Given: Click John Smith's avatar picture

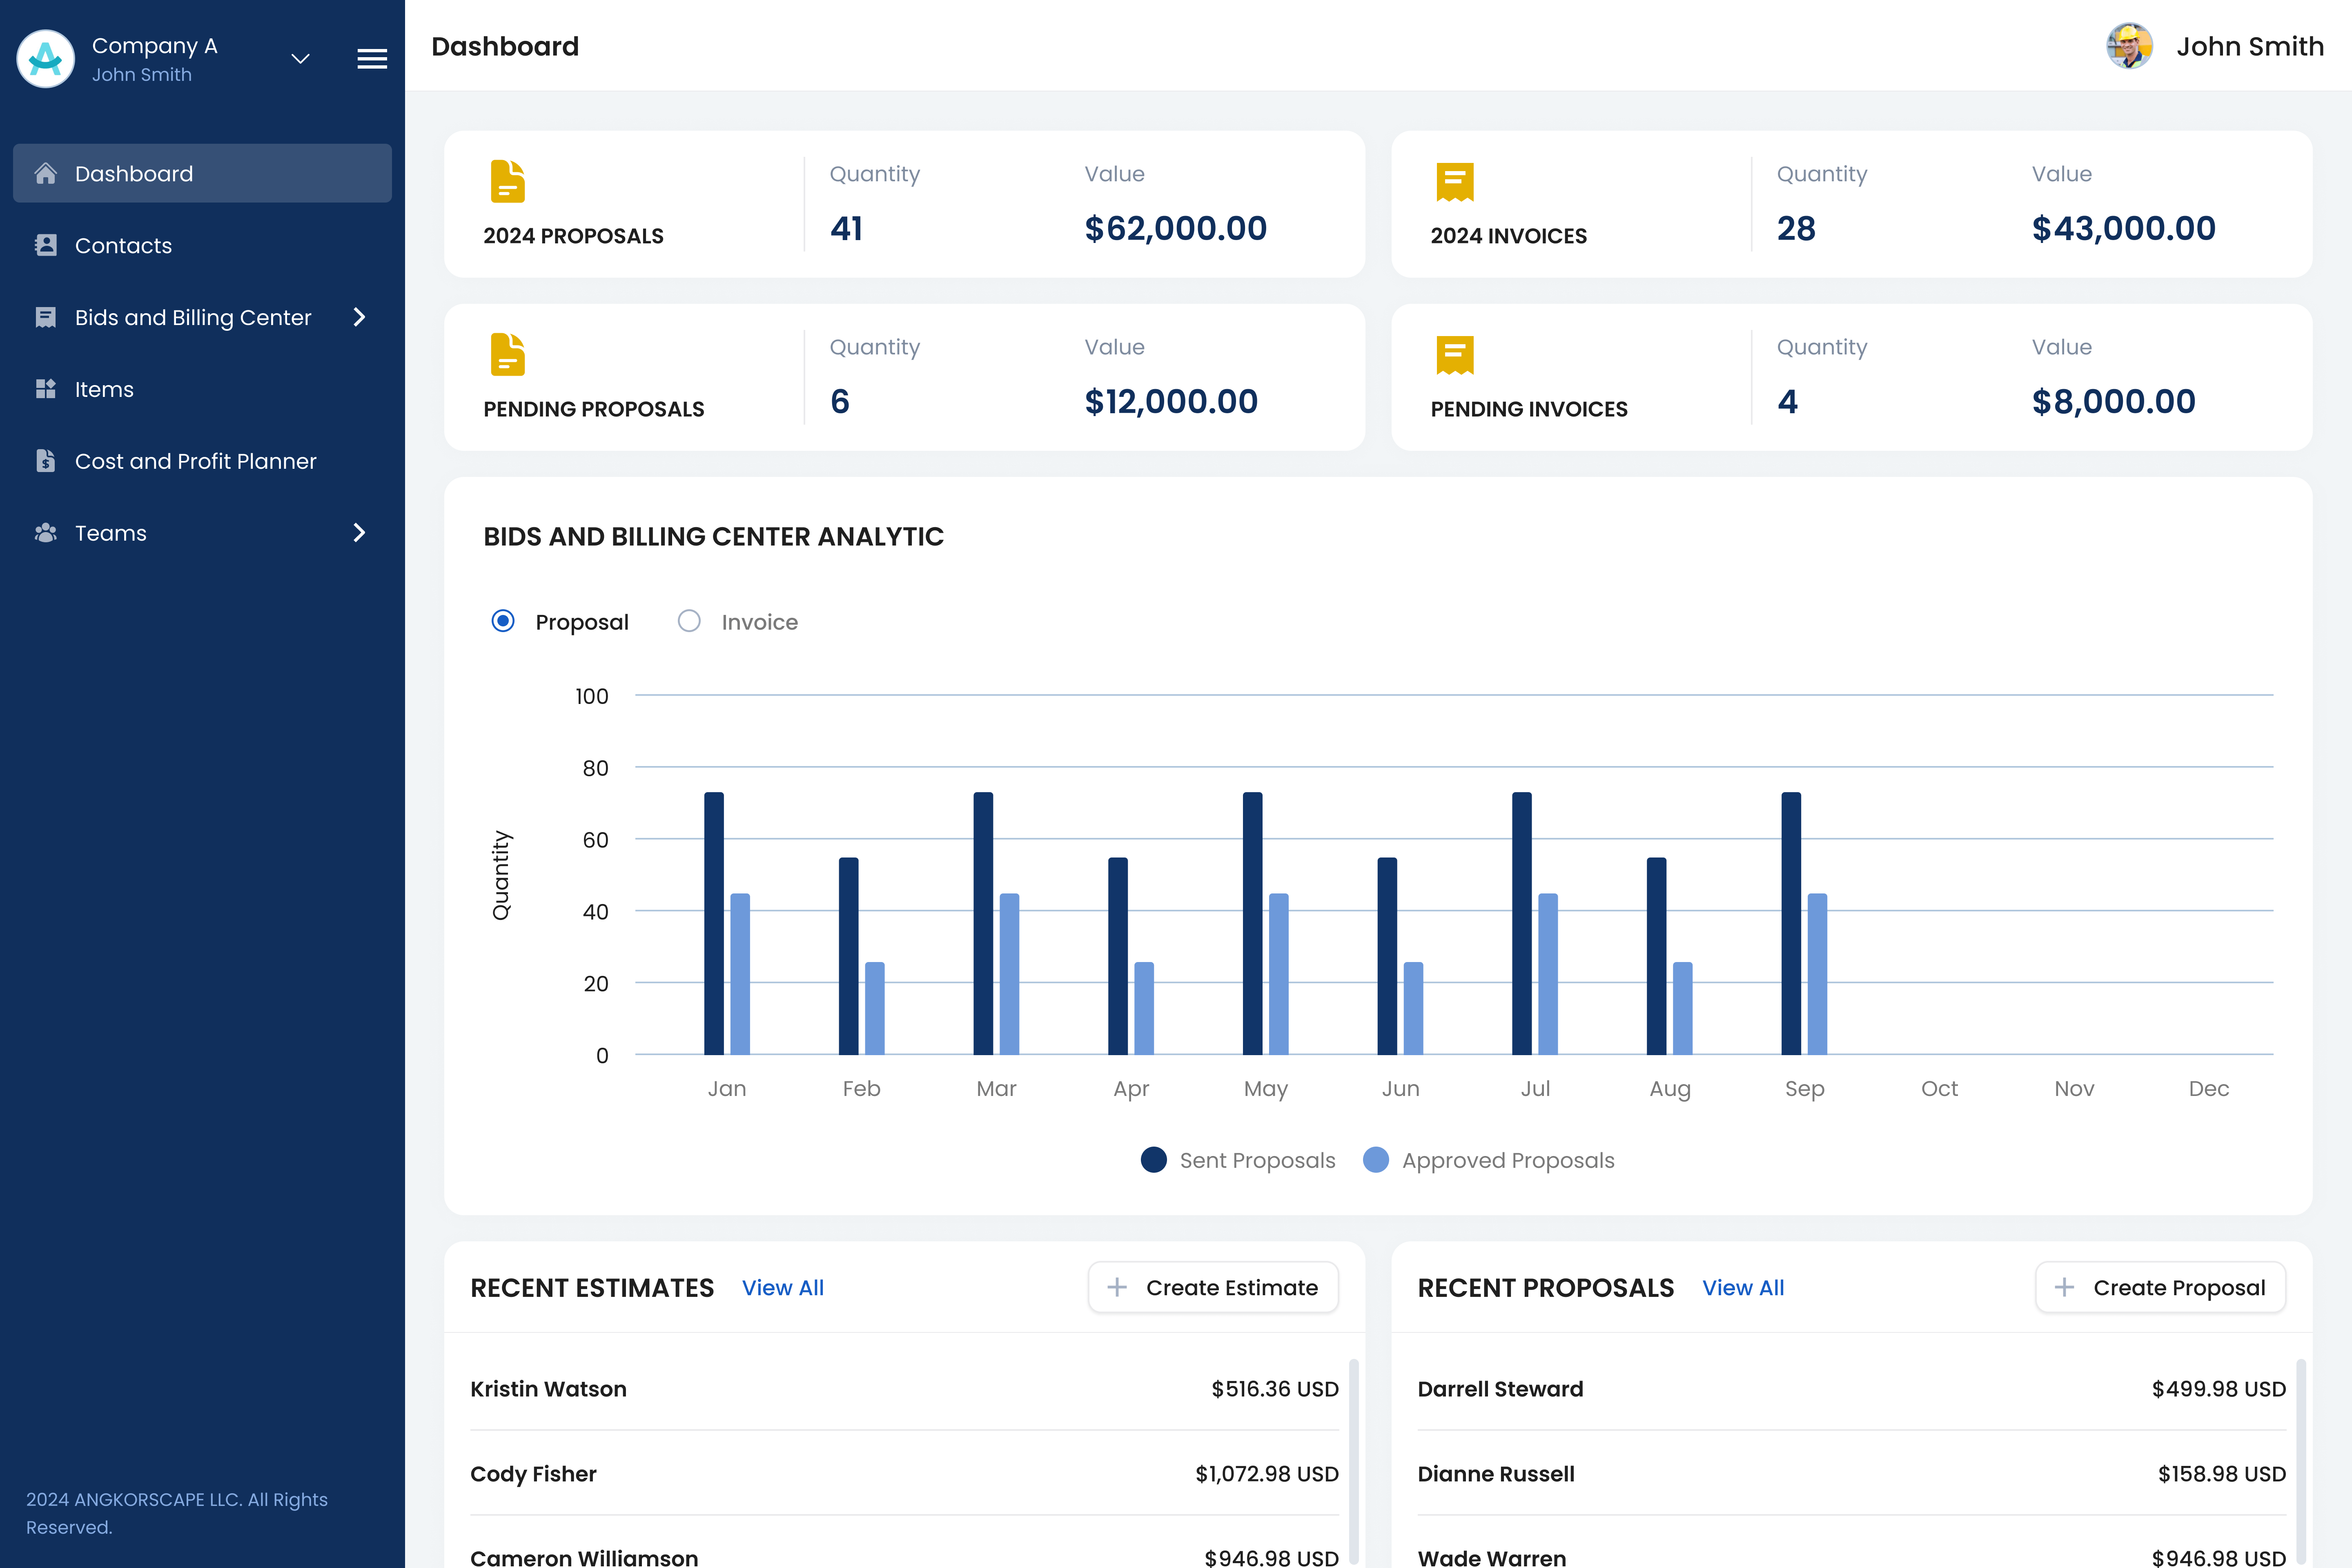Looking at the screenshot, I should pyautogui.click(x=2129, y=46).
